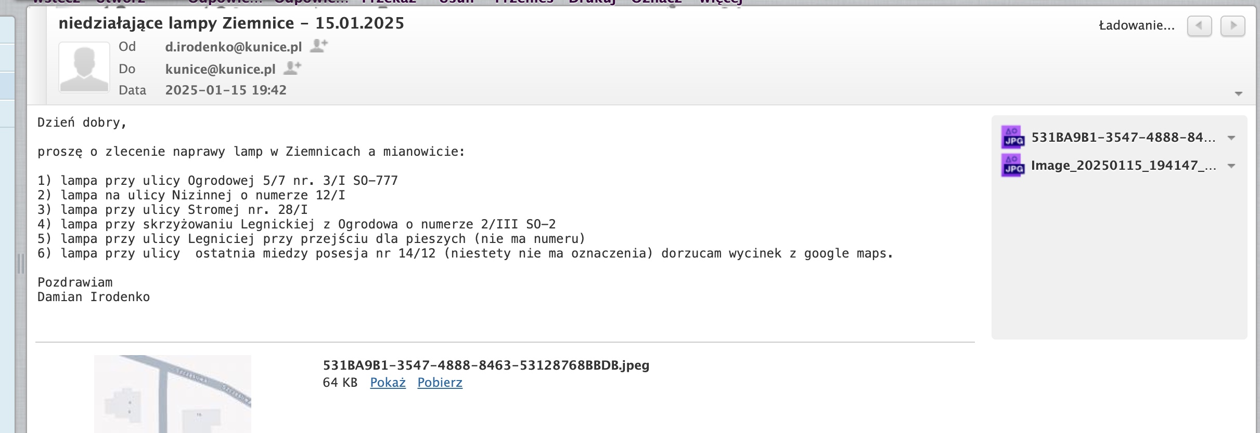Open 531BA9B1-3547-4888 attachment in side list
This screenshot has height=433, width=1260.
[x=1123, y=138]
